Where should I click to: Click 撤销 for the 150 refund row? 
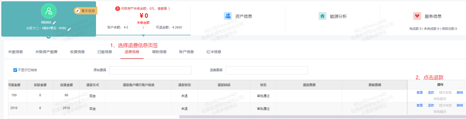(460, 93)
